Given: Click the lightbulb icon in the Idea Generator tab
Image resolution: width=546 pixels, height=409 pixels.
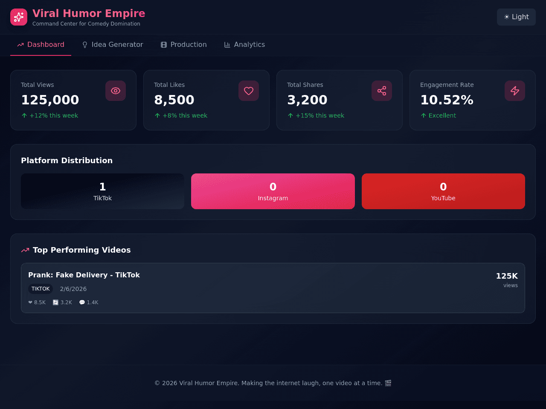Looking at the screenshot, I should 85,45.
